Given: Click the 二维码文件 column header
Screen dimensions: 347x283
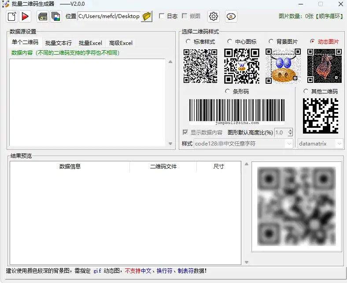Looking at the screenshot, I should pyautogui.click(x=163, y=167).
